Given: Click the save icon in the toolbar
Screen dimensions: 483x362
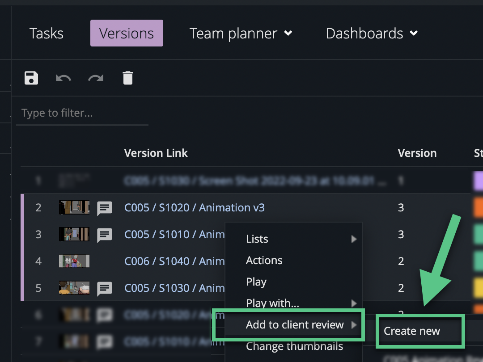Looking at the screenshot, I should coord(31,78).
